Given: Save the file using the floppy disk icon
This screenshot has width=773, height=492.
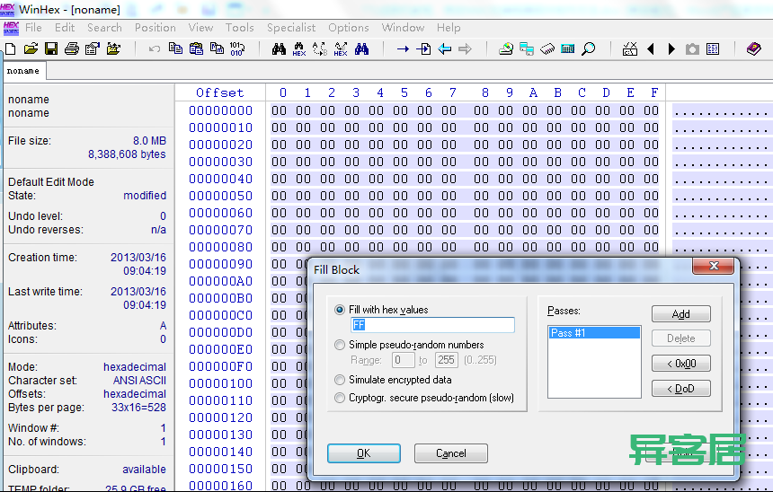Looking at the screenshot, I should (51, 48).
